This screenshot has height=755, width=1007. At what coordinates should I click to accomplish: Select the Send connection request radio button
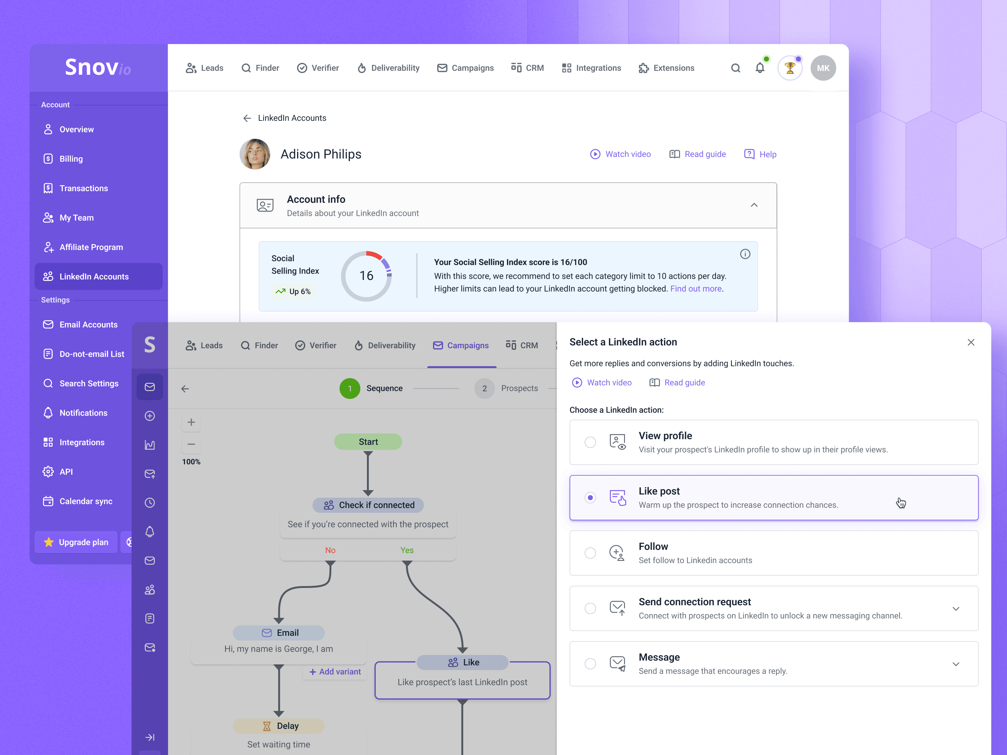pyautogui.click(x=590, y=608)
